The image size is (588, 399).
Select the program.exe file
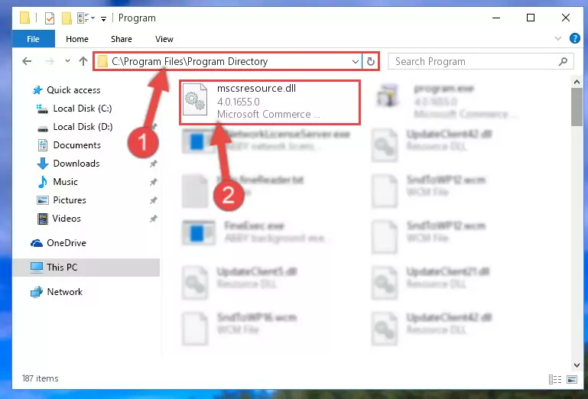coord(447,101)
